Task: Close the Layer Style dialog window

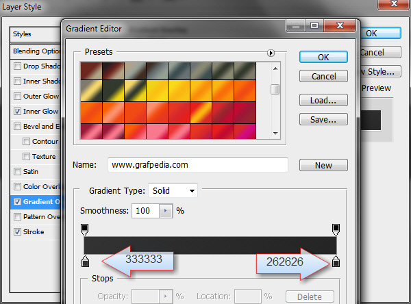Action: pos(394,4)
